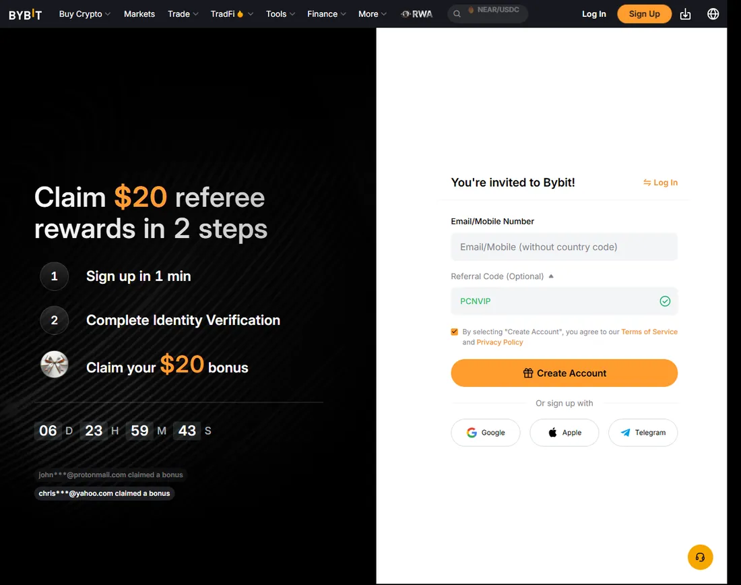Expand the TradFi dropdown
The height and width of the screenshot is (585, 741).
click(232, 14)
